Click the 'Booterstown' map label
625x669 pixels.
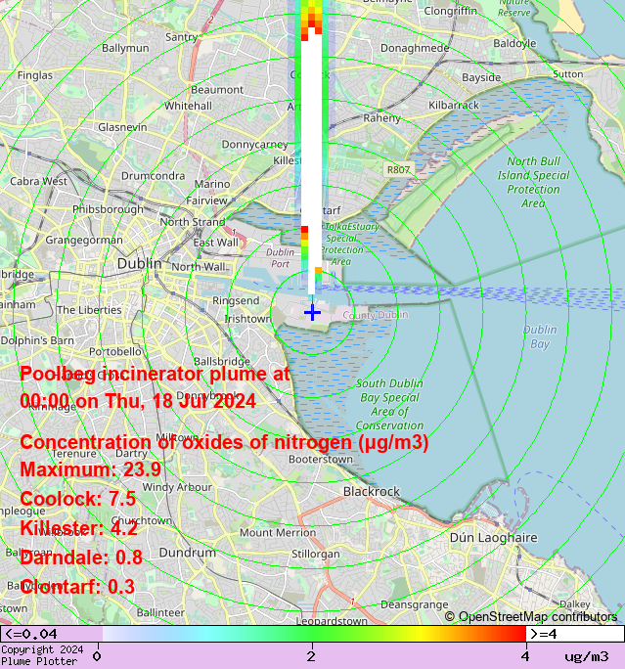pyautogui.click(x=321, y=459)
